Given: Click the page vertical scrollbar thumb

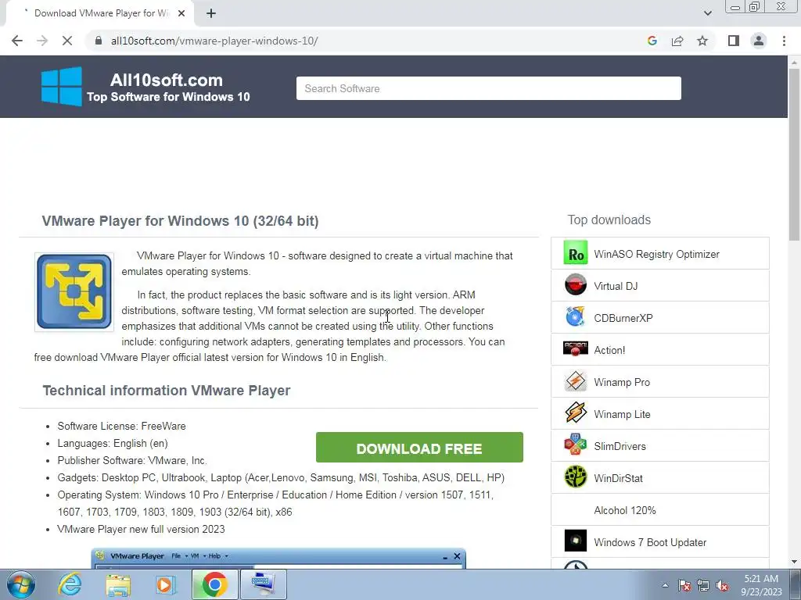Looking at the screenshot, I should click(794, 154).
